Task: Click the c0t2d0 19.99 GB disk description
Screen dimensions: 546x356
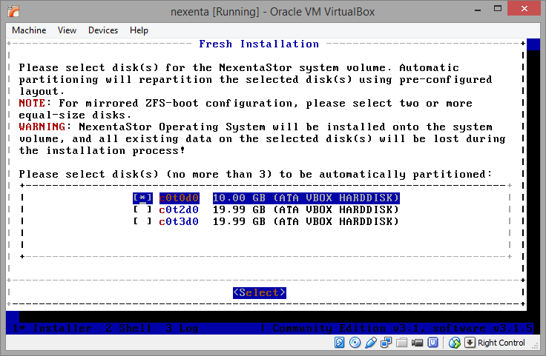Action: point(306,209)
